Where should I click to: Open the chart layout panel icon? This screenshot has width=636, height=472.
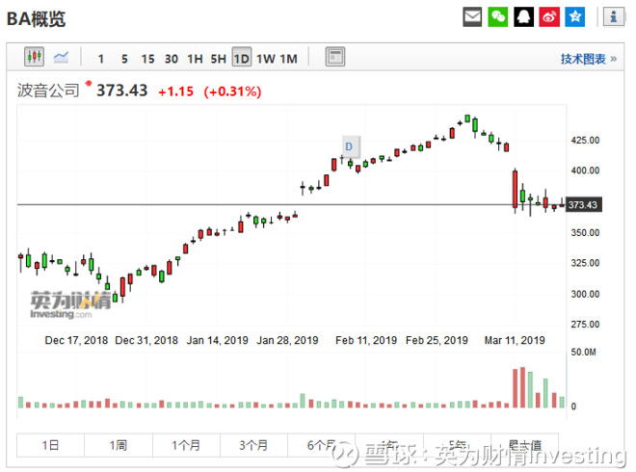[x=335, y=57]
